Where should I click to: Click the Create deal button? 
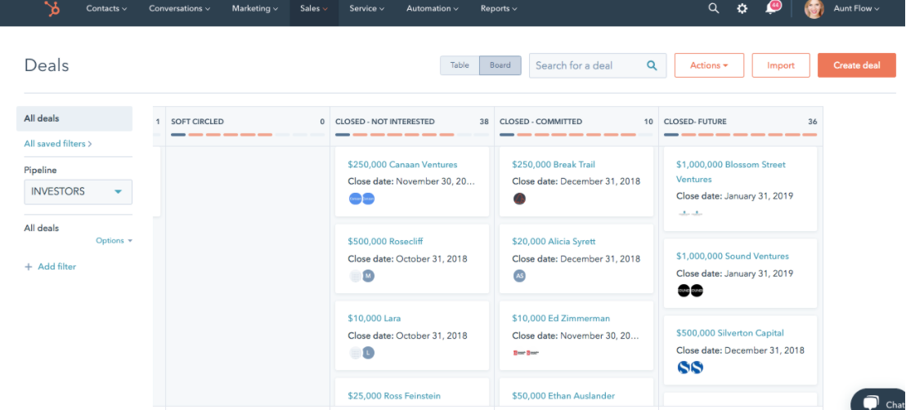click(x=857, y=65)
